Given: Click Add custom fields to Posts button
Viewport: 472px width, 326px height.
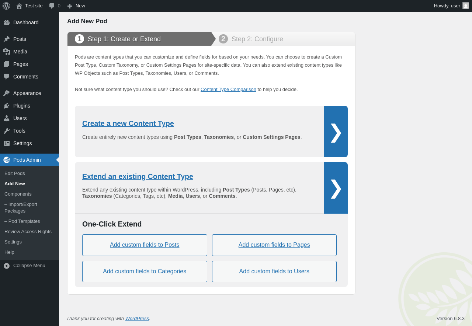Looking at the screenshot, I should coord(145,245).
